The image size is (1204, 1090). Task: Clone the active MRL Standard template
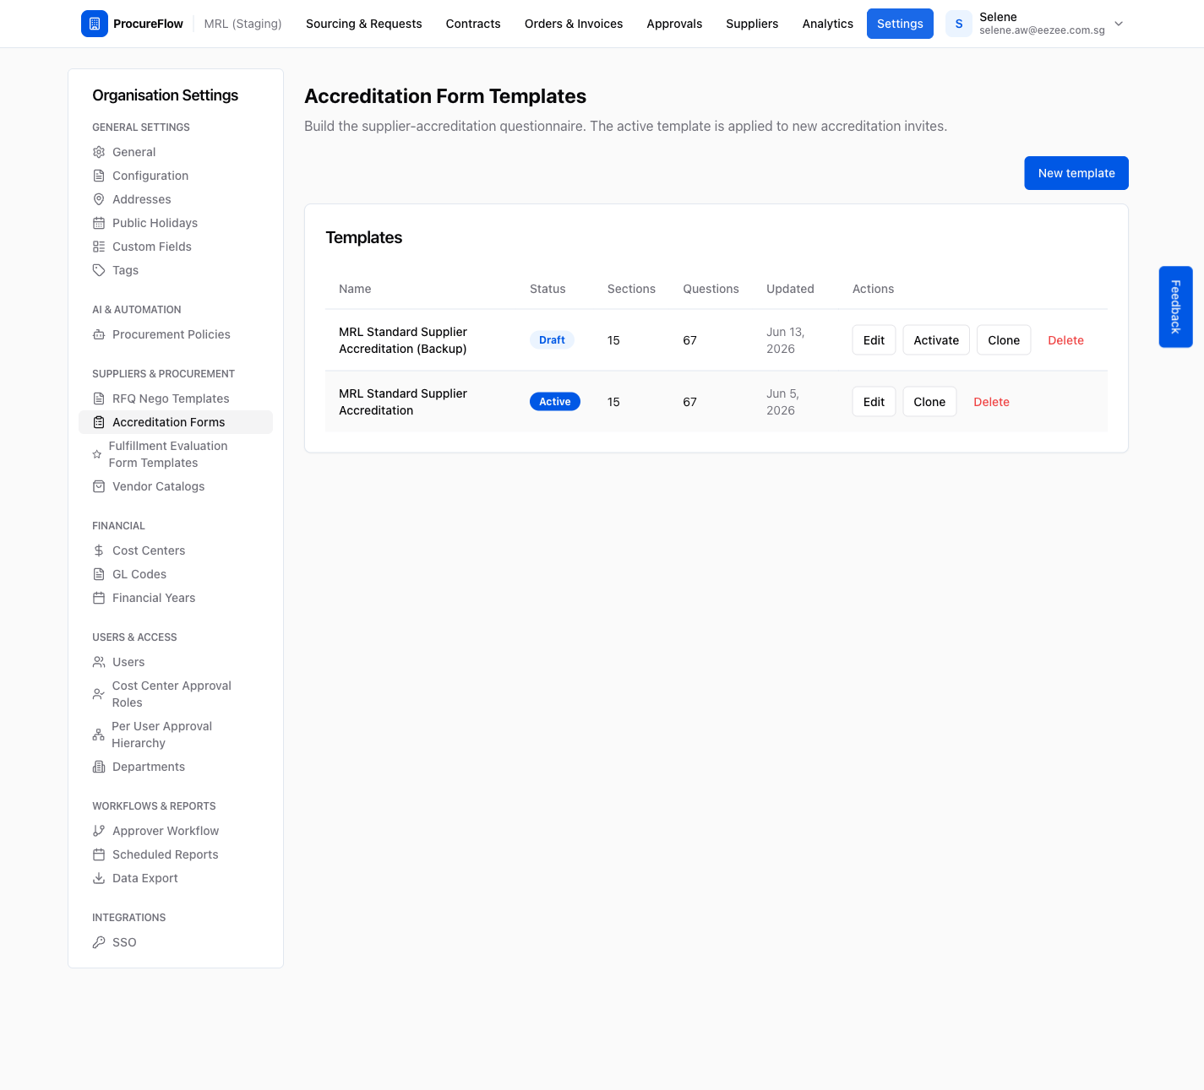(929, 402)
